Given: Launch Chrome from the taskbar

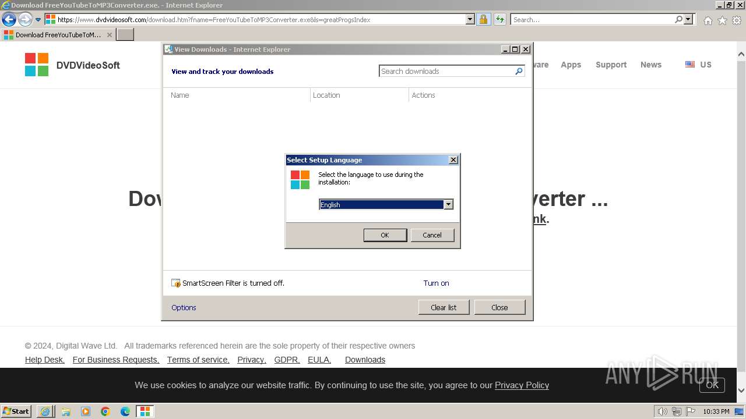Looking at the screenshot, I should click(105, 411).
